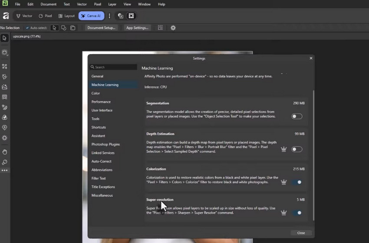Click the arrow selection mode icon

point(54,28)
